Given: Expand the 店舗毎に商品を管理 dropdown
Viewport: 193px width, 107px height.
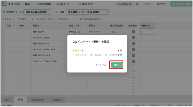Looking at the screenshot, I should pos(37,12).
